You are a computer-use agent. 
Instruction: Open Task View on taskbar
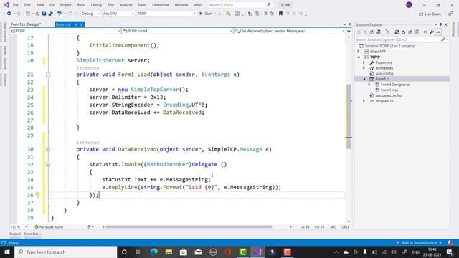pyautogui.click(x=138, y=252)
